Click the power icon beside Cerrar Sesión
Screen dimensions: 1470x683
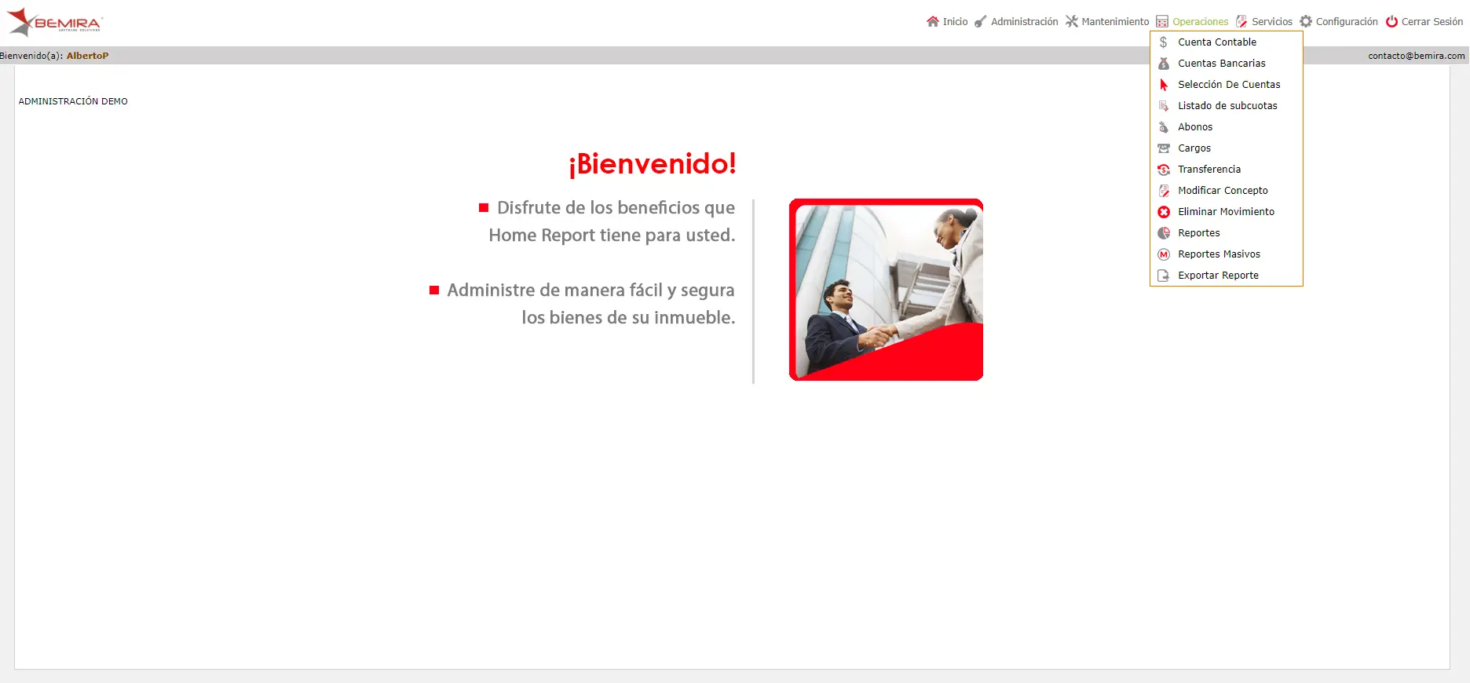pyautogui.click(x=1391, y=21)
